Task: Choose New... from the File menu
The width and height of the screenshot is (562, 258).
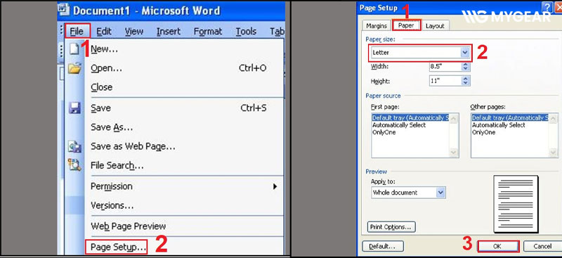Action: [105, 49]
